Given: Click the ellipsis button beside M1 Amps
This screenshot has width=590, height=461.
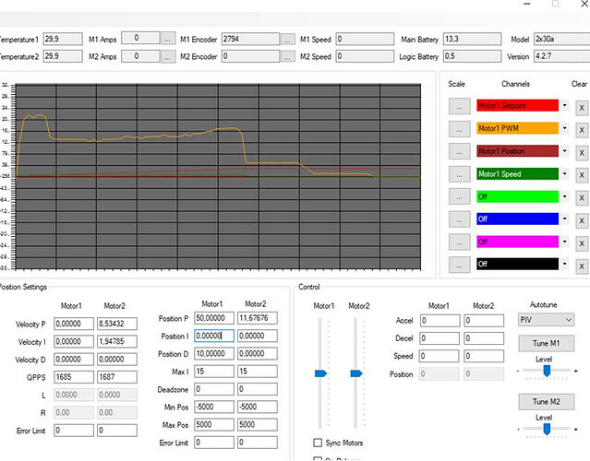Looking at the screenshot, I should point(167,40).
